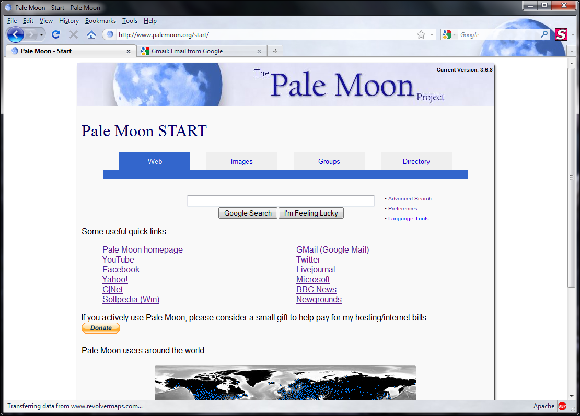This screenshot has height=416, width=580.
Task: Click the scrollbar down arrow
Action: coord(572,396)
